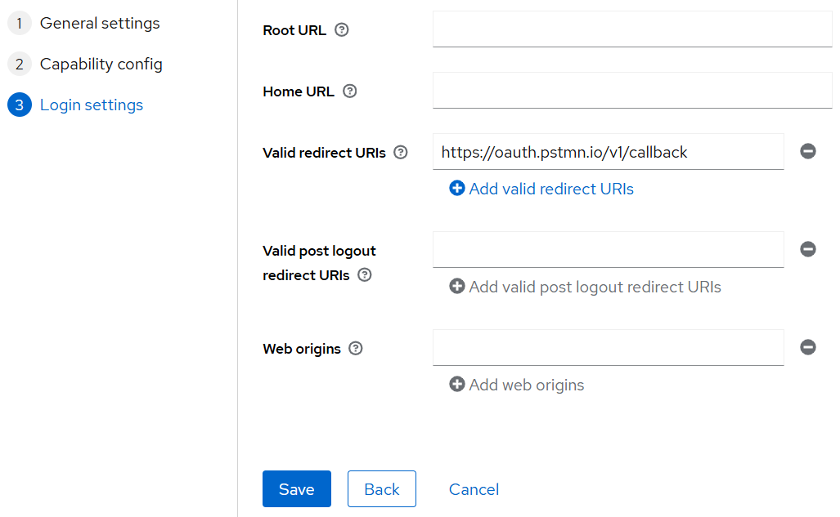Image resolution: width=840 pixels, height=517 pixels.
Task: Open the Home URL help tooltip
Action: click(349, 91)
